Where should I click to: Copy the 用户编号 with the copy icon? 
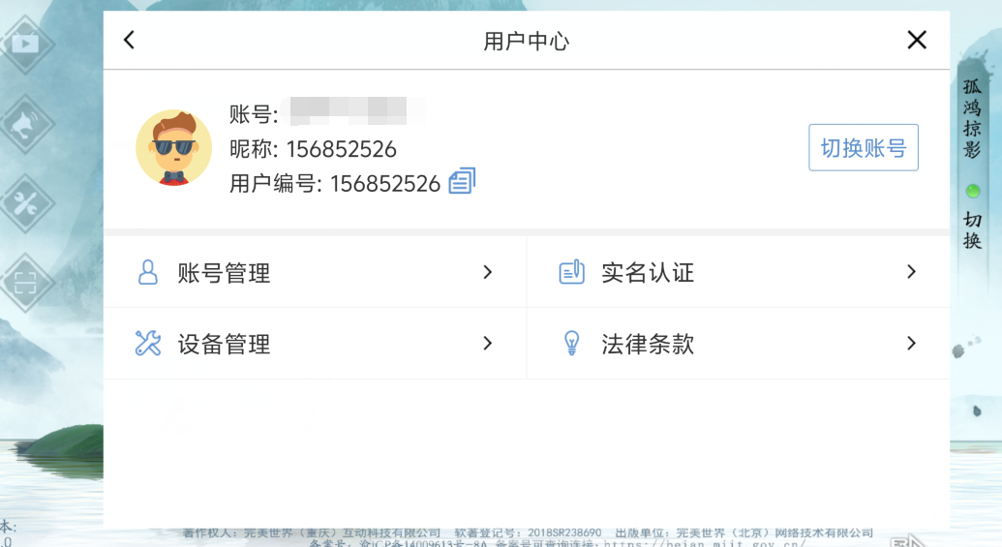462,181
